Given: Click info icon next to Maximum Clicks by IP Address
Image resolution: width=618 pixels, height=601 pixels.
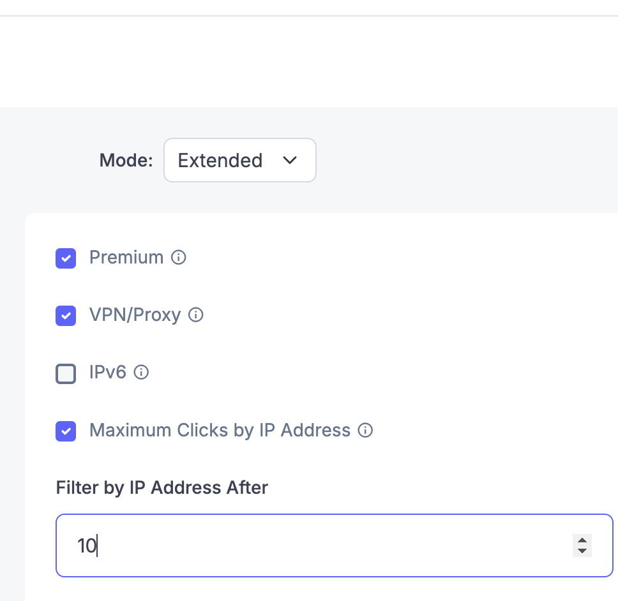Looking at the screenshot, I should pyautogui.click(x=365, y=430).
